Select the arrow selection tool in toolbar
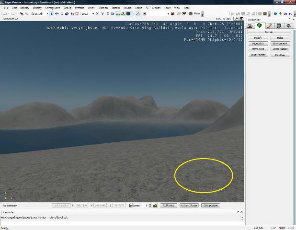Screen dimensions: 296x230 tap(52, 14)
